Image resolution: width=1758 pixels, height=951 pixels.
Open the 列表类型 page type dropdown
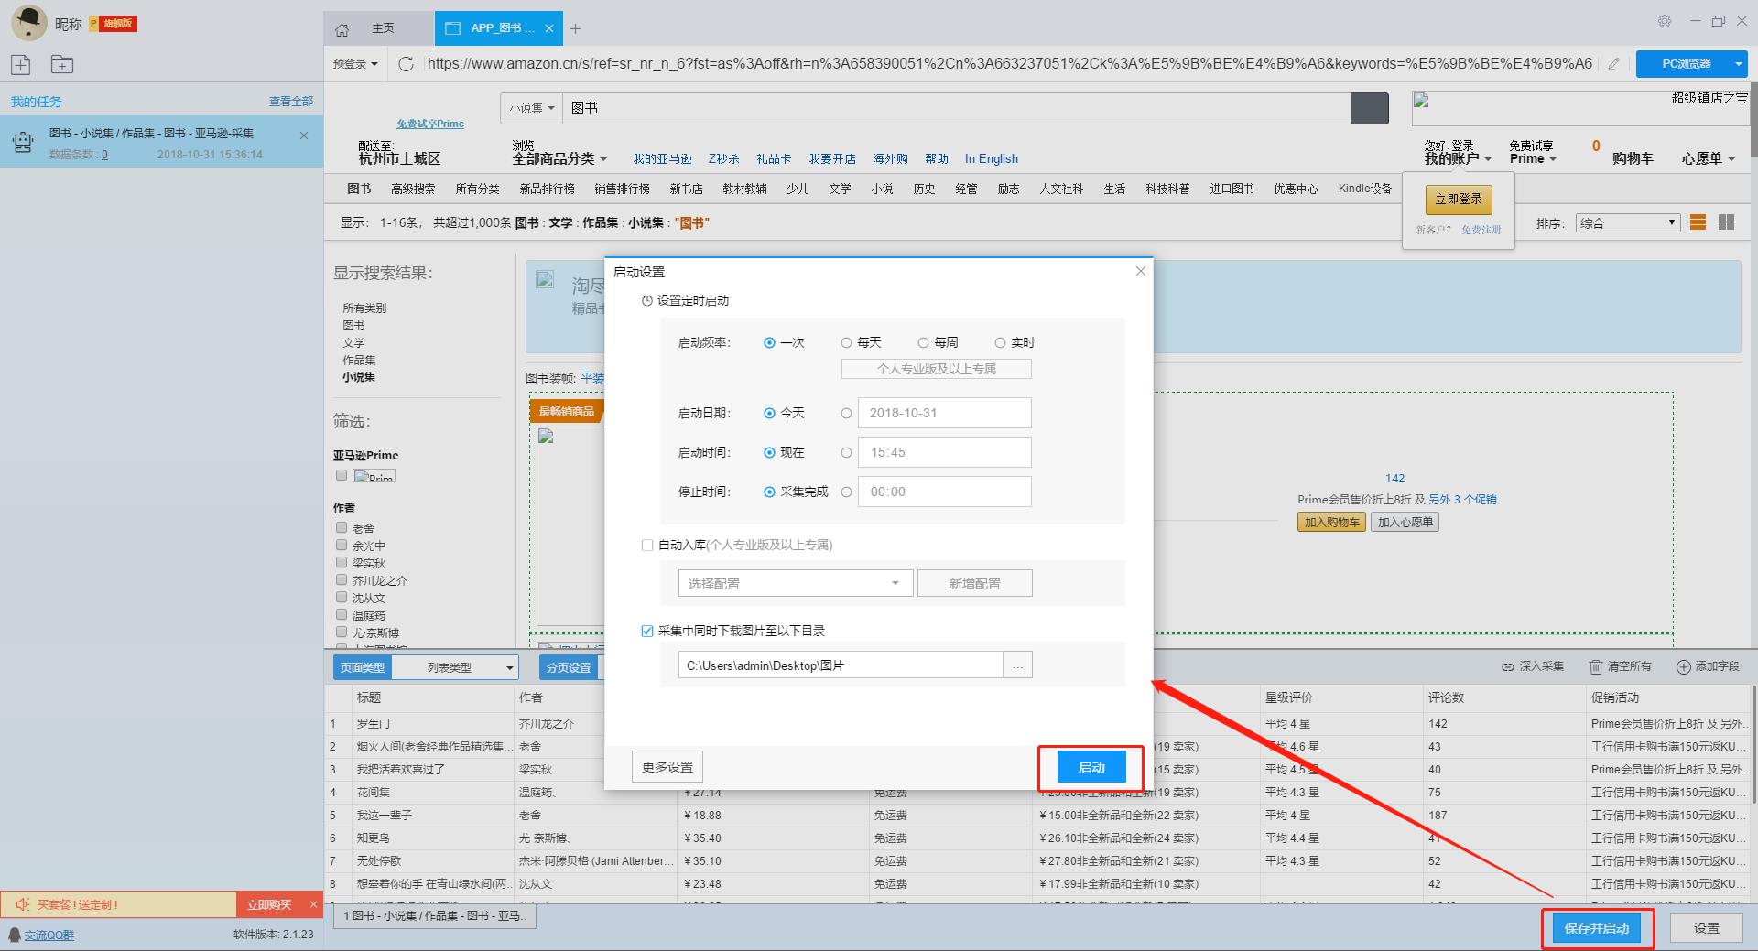click(x=455, y=667)
